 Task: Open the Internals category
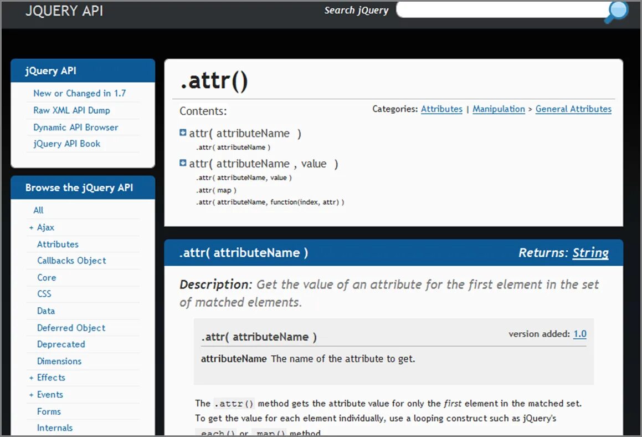point(55,428)
